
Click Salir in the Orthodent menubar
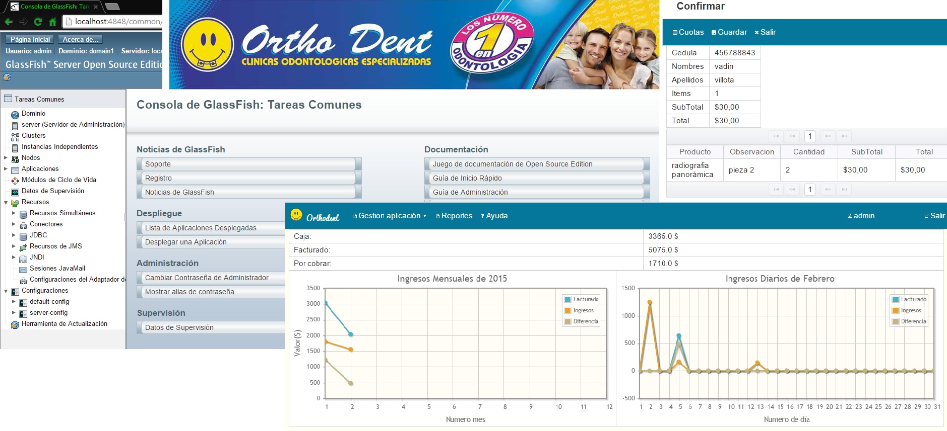coord(934,216)
